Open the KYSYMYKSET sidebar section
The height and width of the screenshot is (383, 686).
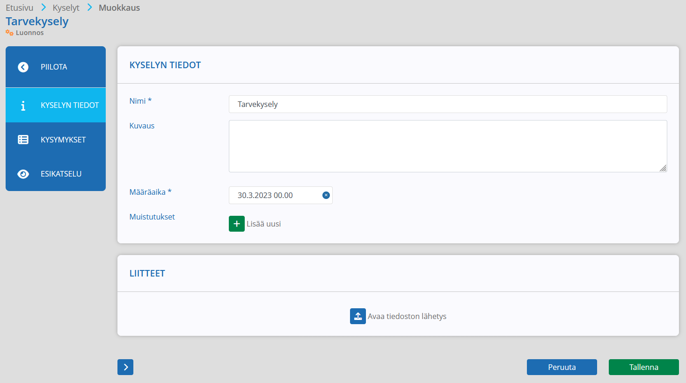tap(56, 140)
